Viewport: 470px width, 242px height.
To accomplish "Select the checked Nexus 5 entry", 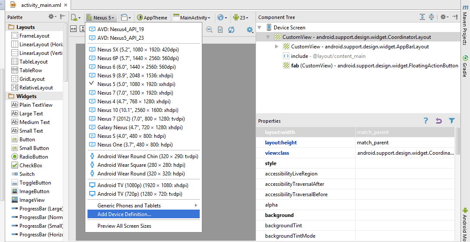I will point(143,84).
